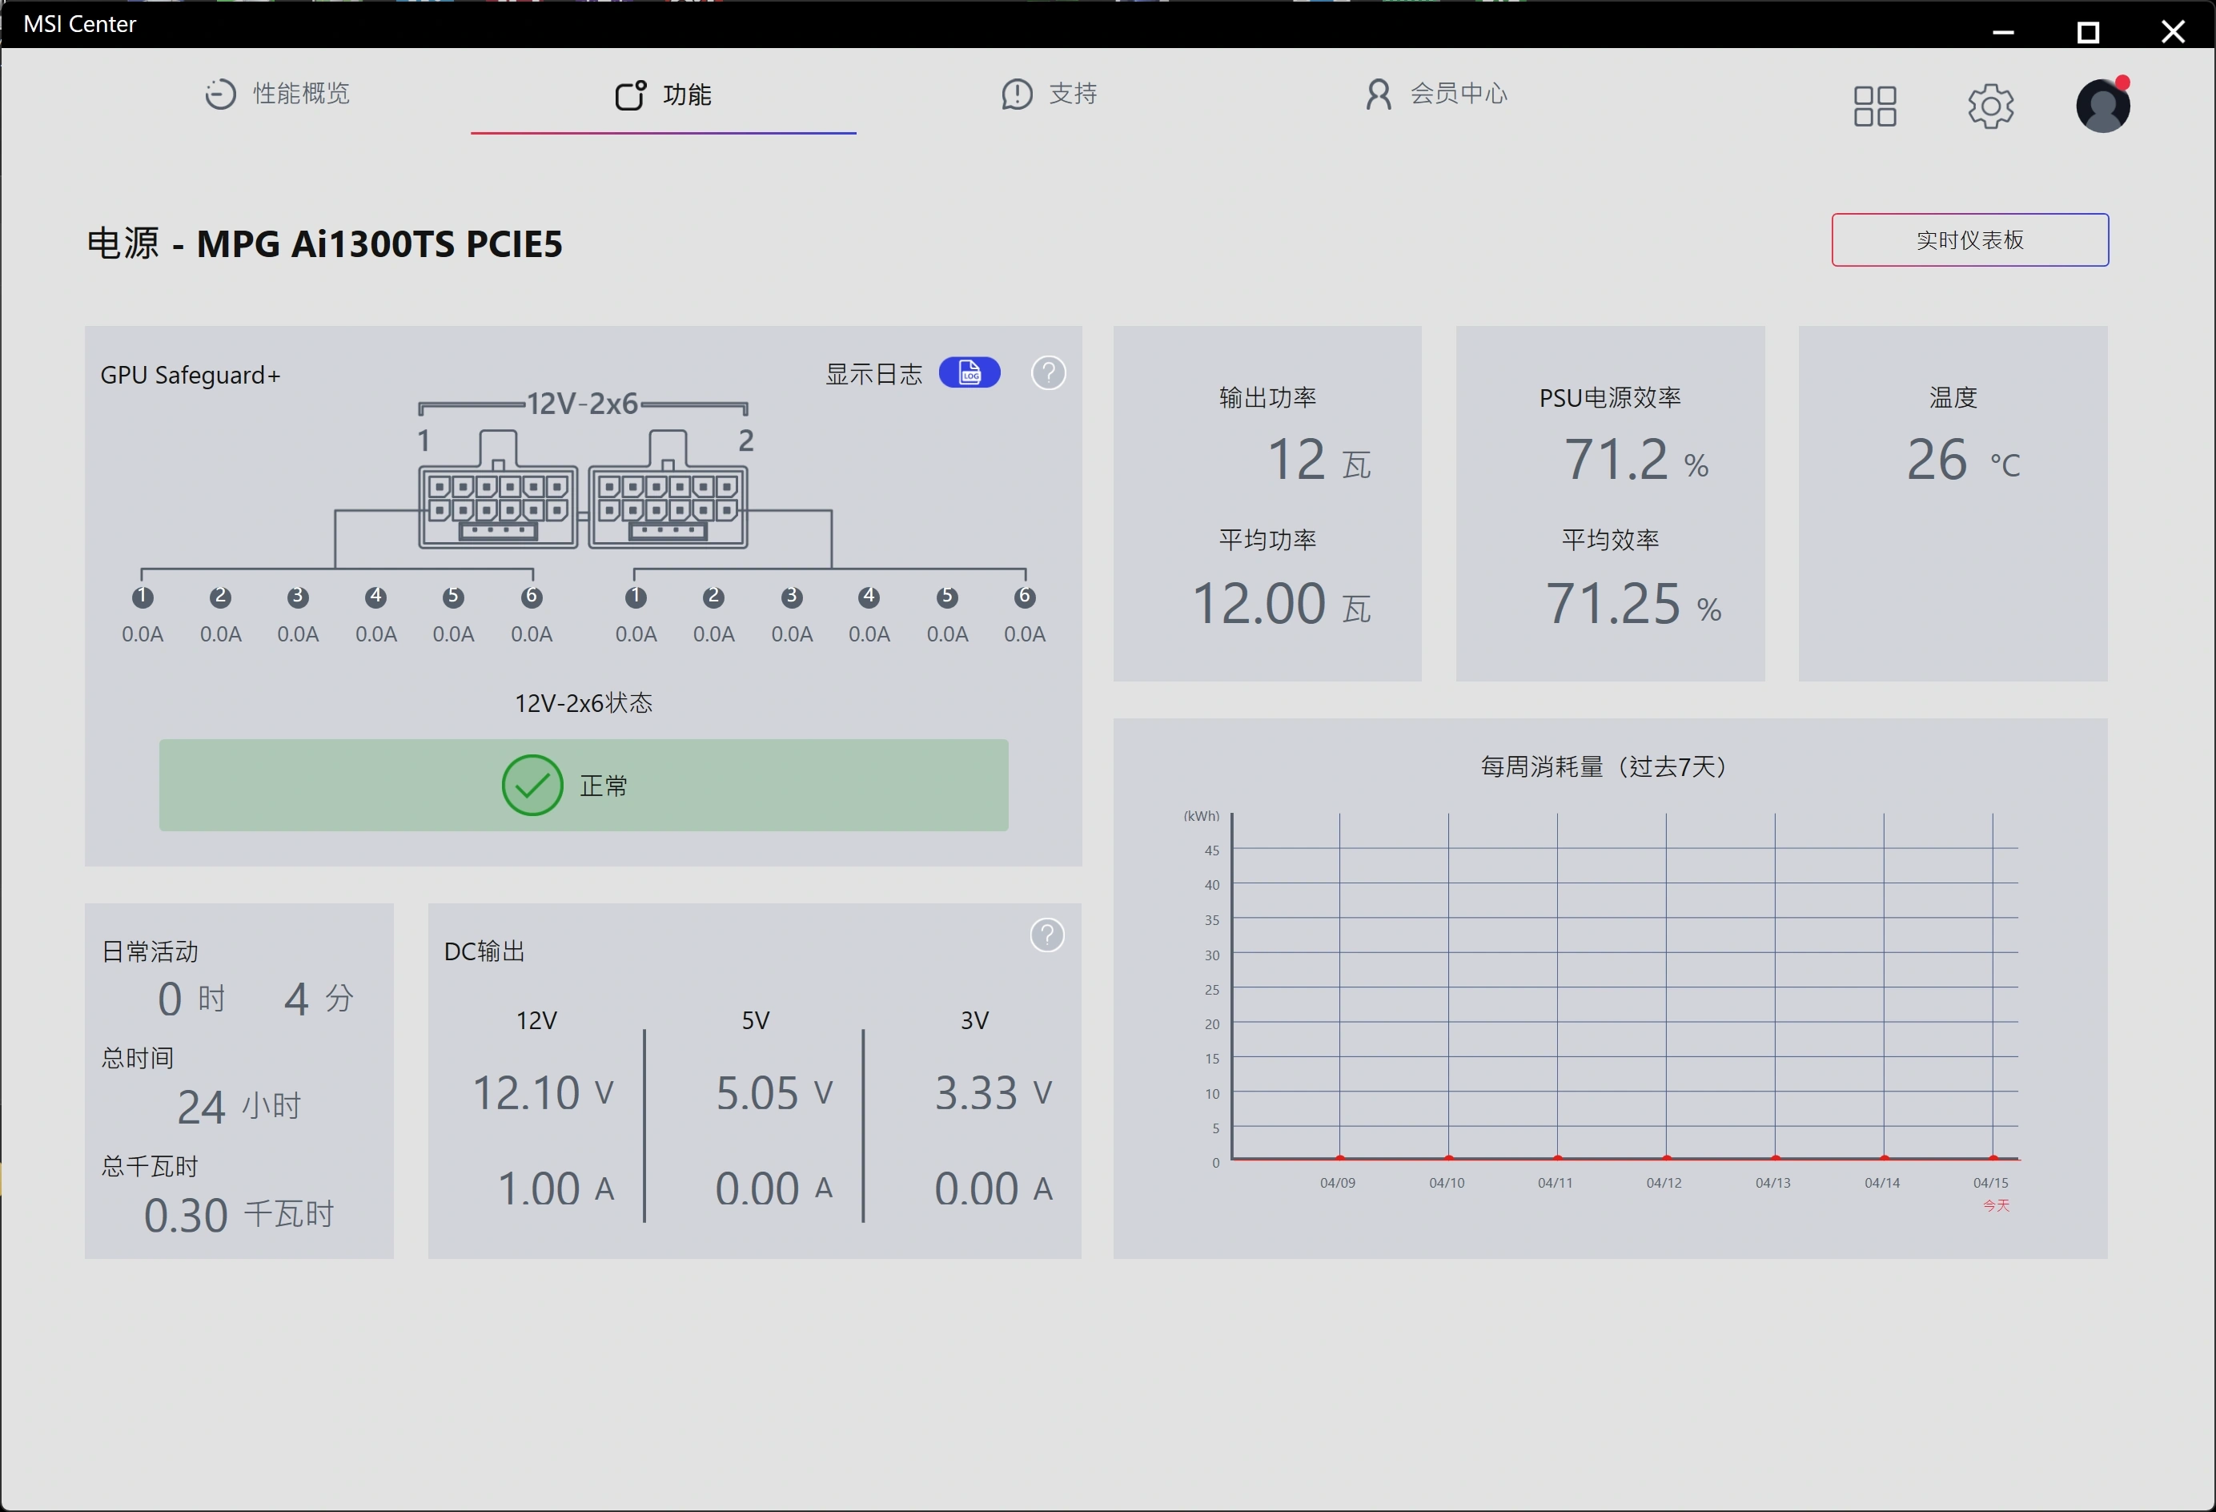Click the 5.05 V voltage reading
The width and height of the screenshot is (2216, 1512).
point(774,1092)
